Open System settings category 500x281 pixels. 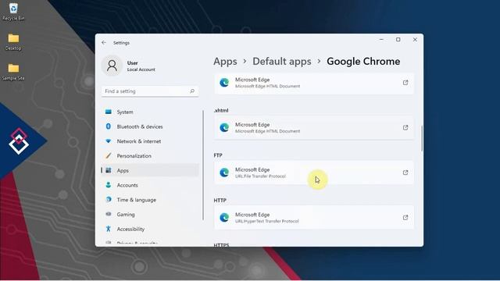click(150, 112)
